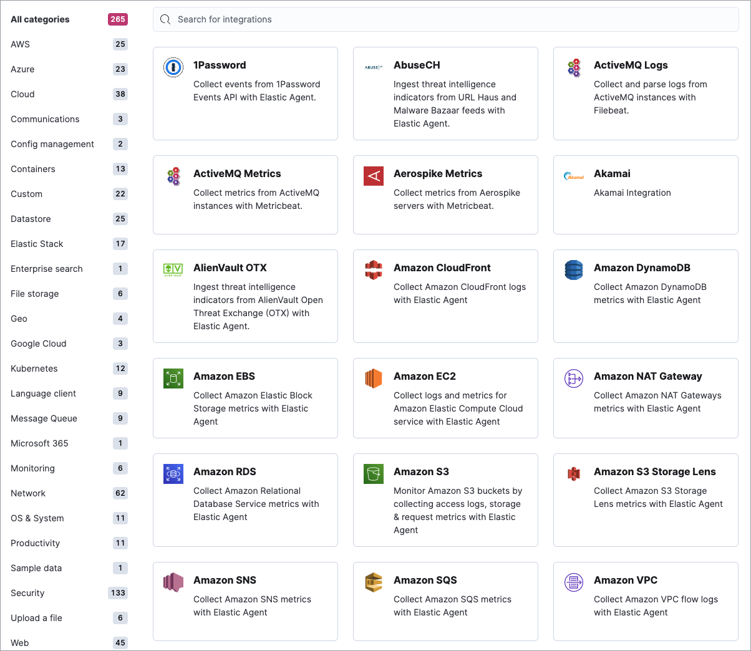751x651 pixels.
Task: Click the Security 133 count badge
Action: [x=118, y=593]
